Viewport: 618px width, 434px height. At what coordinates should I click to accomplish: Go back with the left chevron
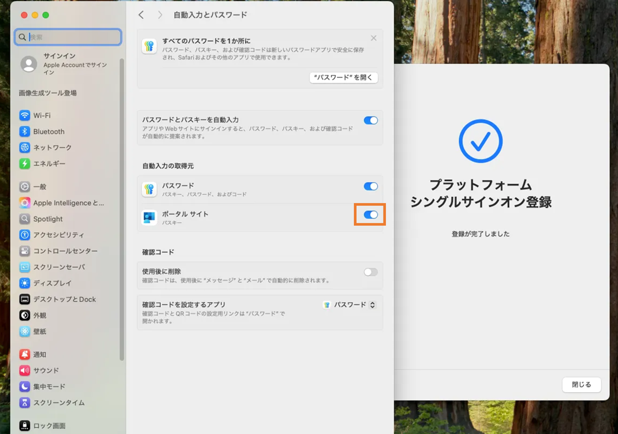click(x=141, y=15)
